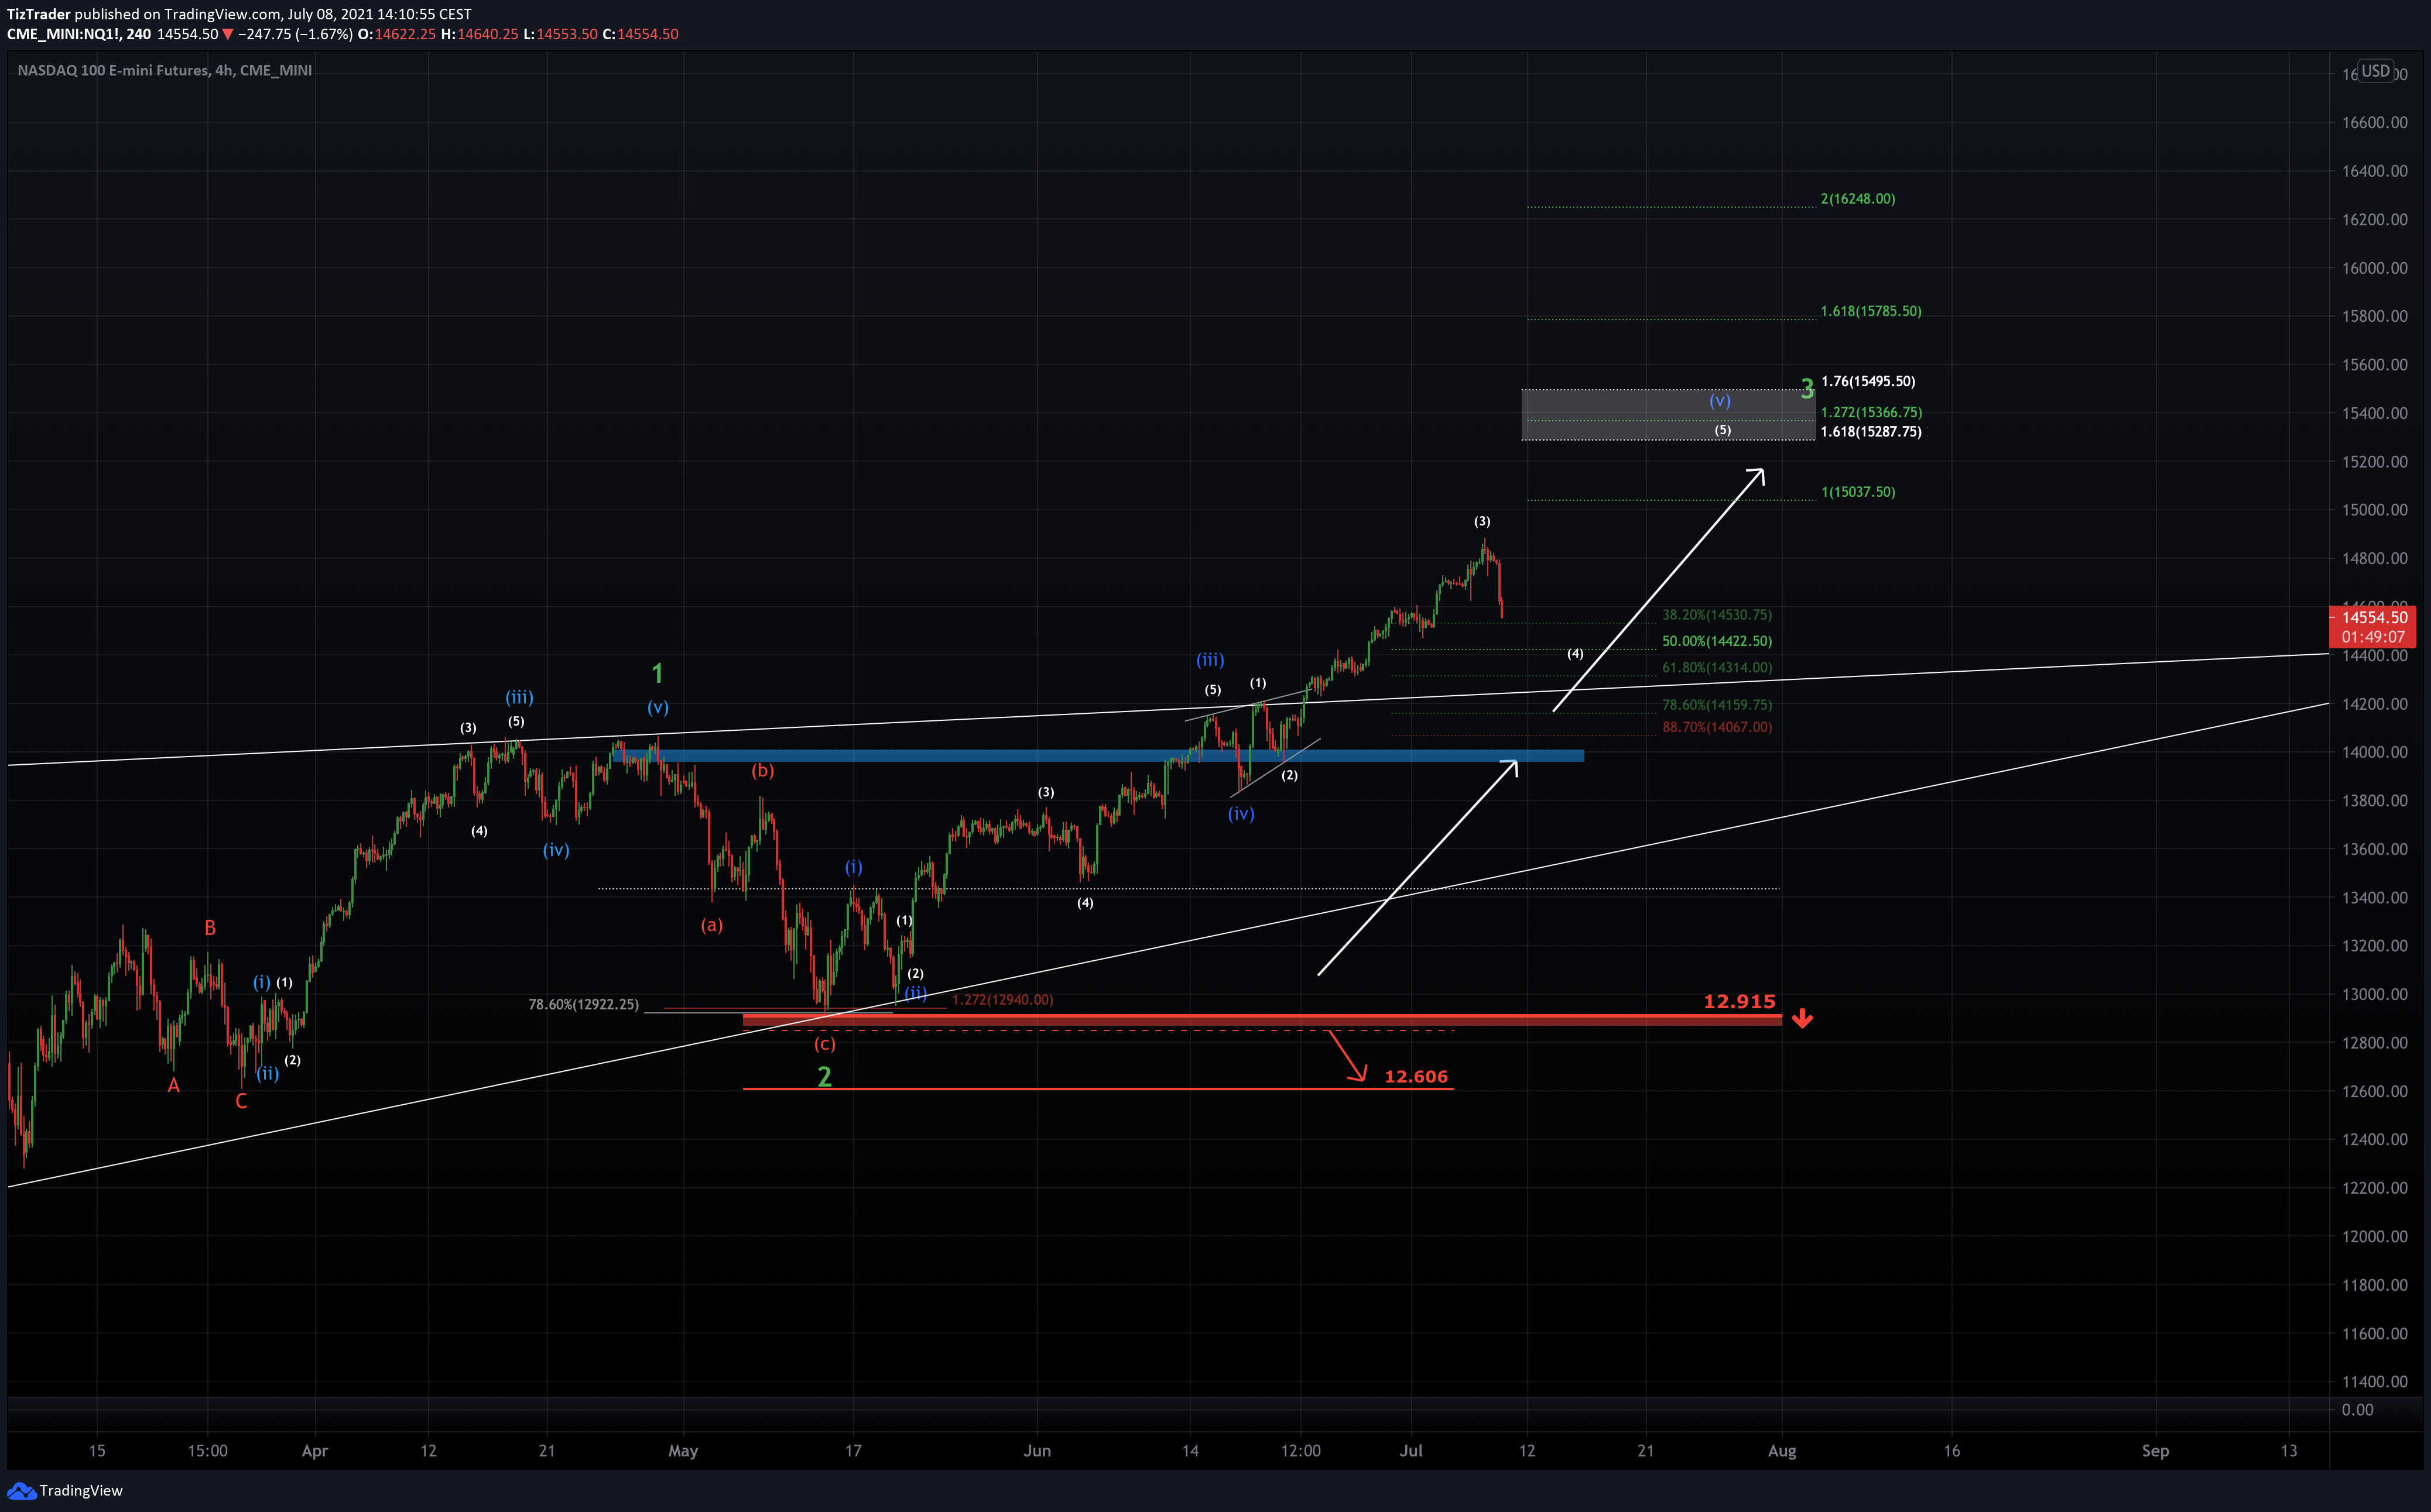The image size is (2431, 1512).
Task: Click May on the time axis
Action: pos(683,1451)
